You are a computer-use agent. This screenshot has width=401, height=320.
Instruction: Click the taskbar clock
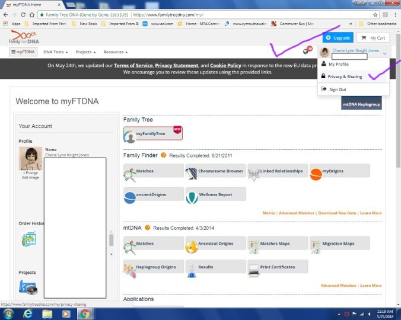coord(385,314)
